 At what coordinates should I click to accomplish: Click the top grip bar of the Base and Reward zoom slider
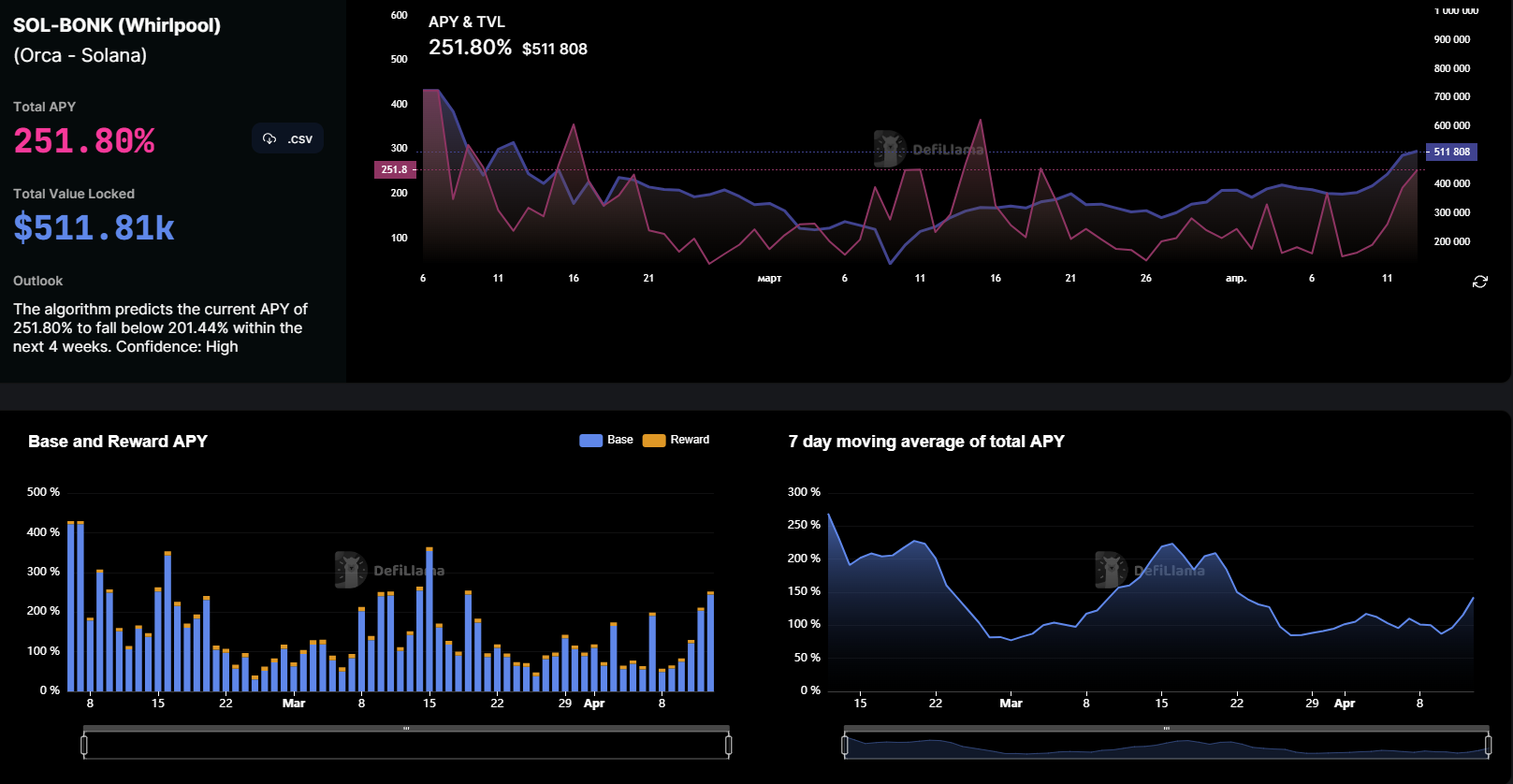coord(406,728)
